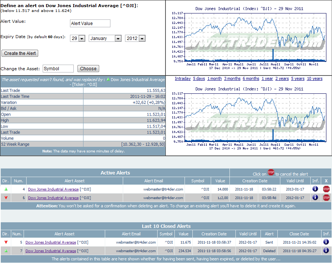Open info icon for closed alert 5

click(x=326, y=242)
